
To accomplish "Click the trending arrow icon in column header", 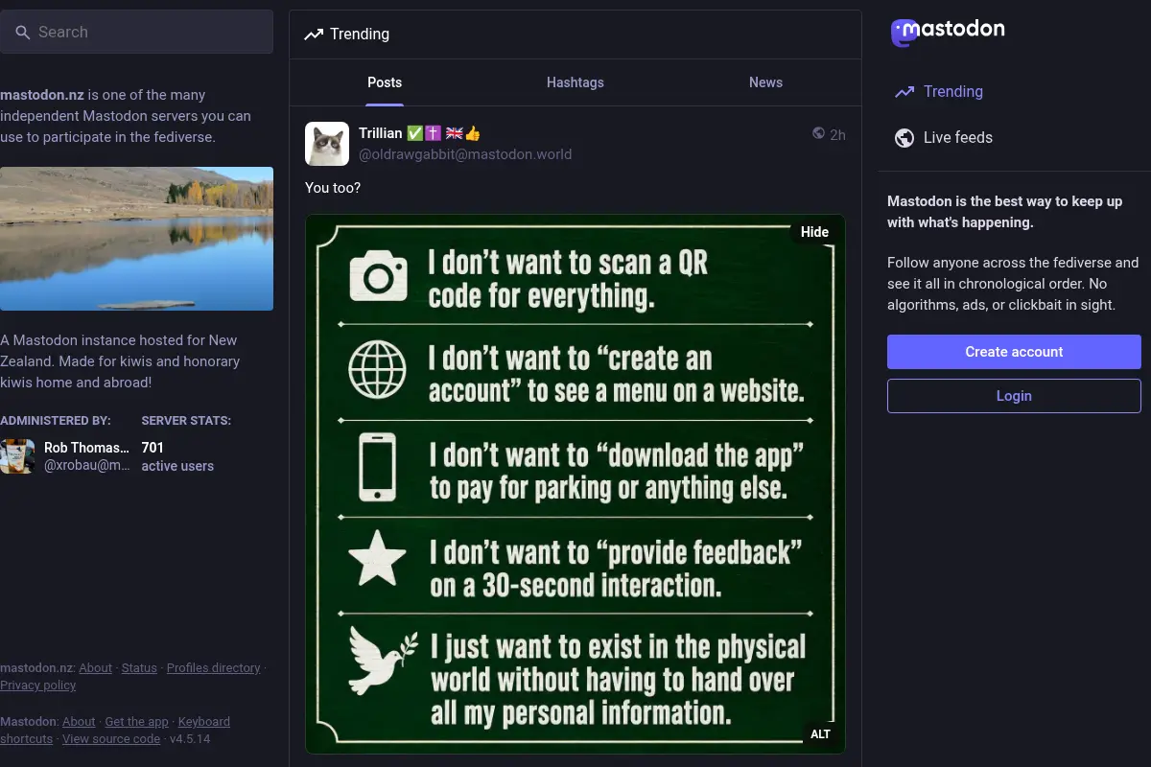I will coord(314,35).
